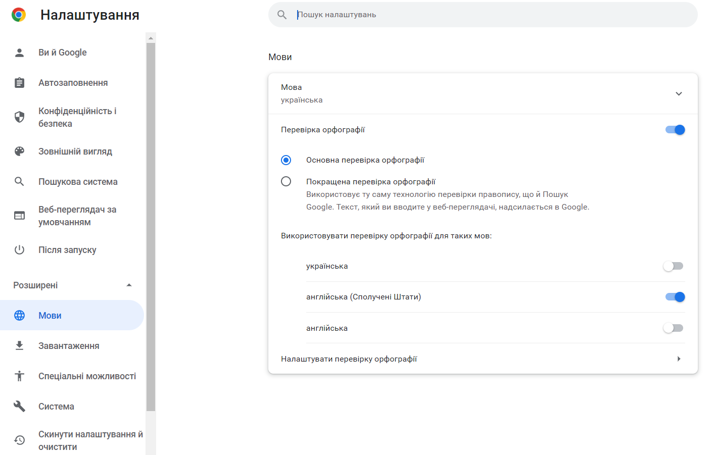Open Після запуску settings
The width and height of the screenshot is (715, 455).
[72, 249]
